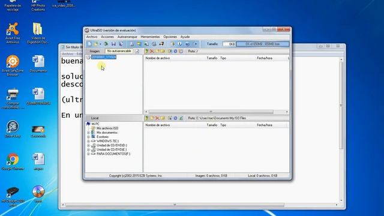Open the Opciones menu

pos(170,37)
